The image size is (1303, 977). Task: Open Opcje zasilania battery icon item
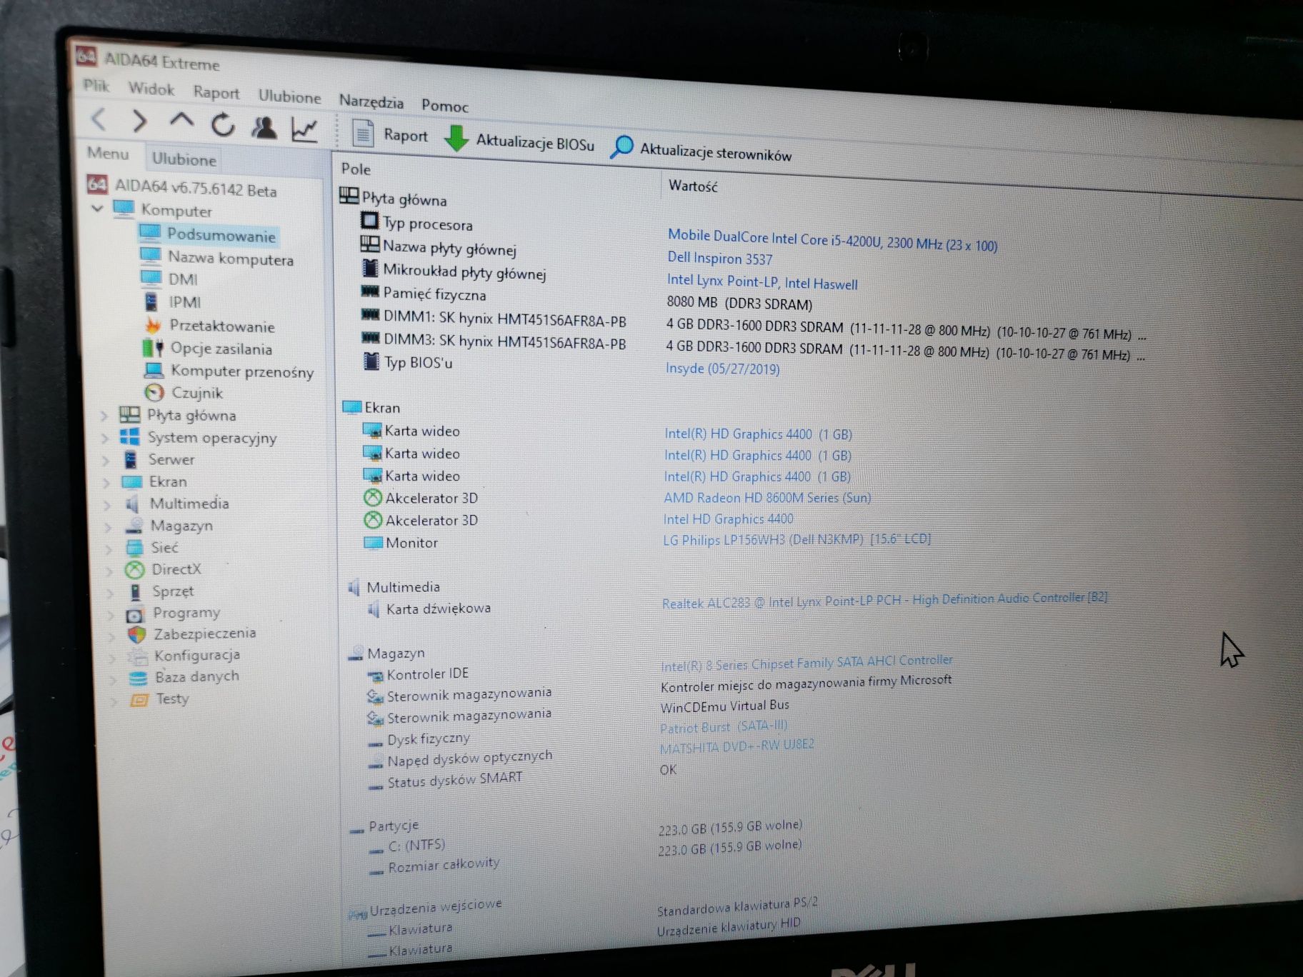(x=153, y=348)
